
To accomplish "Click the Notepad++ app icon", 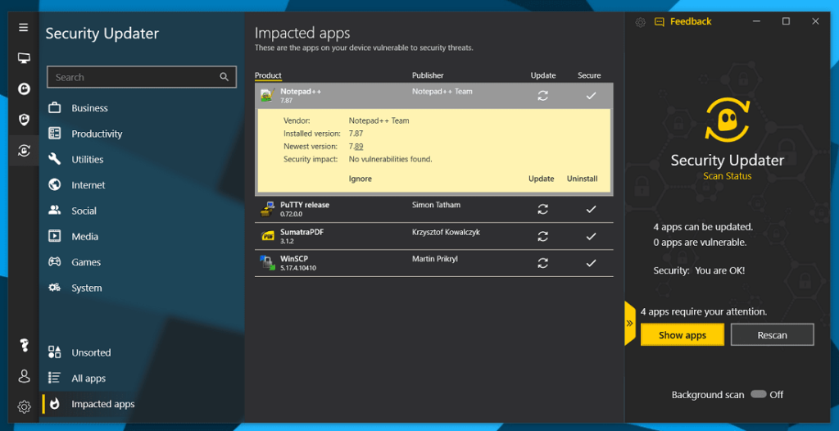I will click(267, 96).
